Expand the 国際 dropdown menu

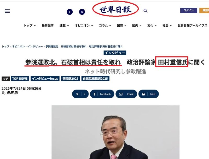pos(121,25)
